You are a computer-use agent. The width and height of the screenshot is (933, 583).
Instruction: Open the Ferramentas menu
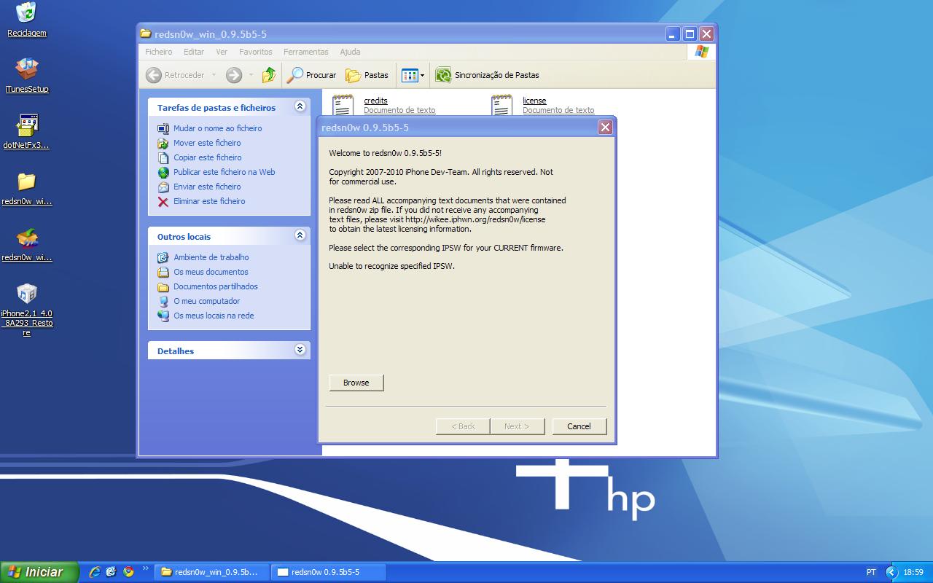(x=305, y=52)
